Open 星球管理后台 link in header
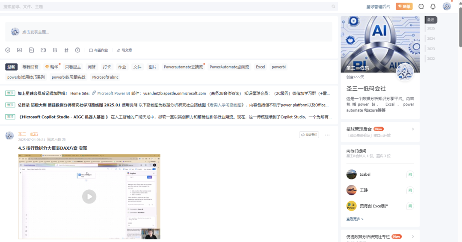The height and width of the screenshot is (242, 462). 378,6
